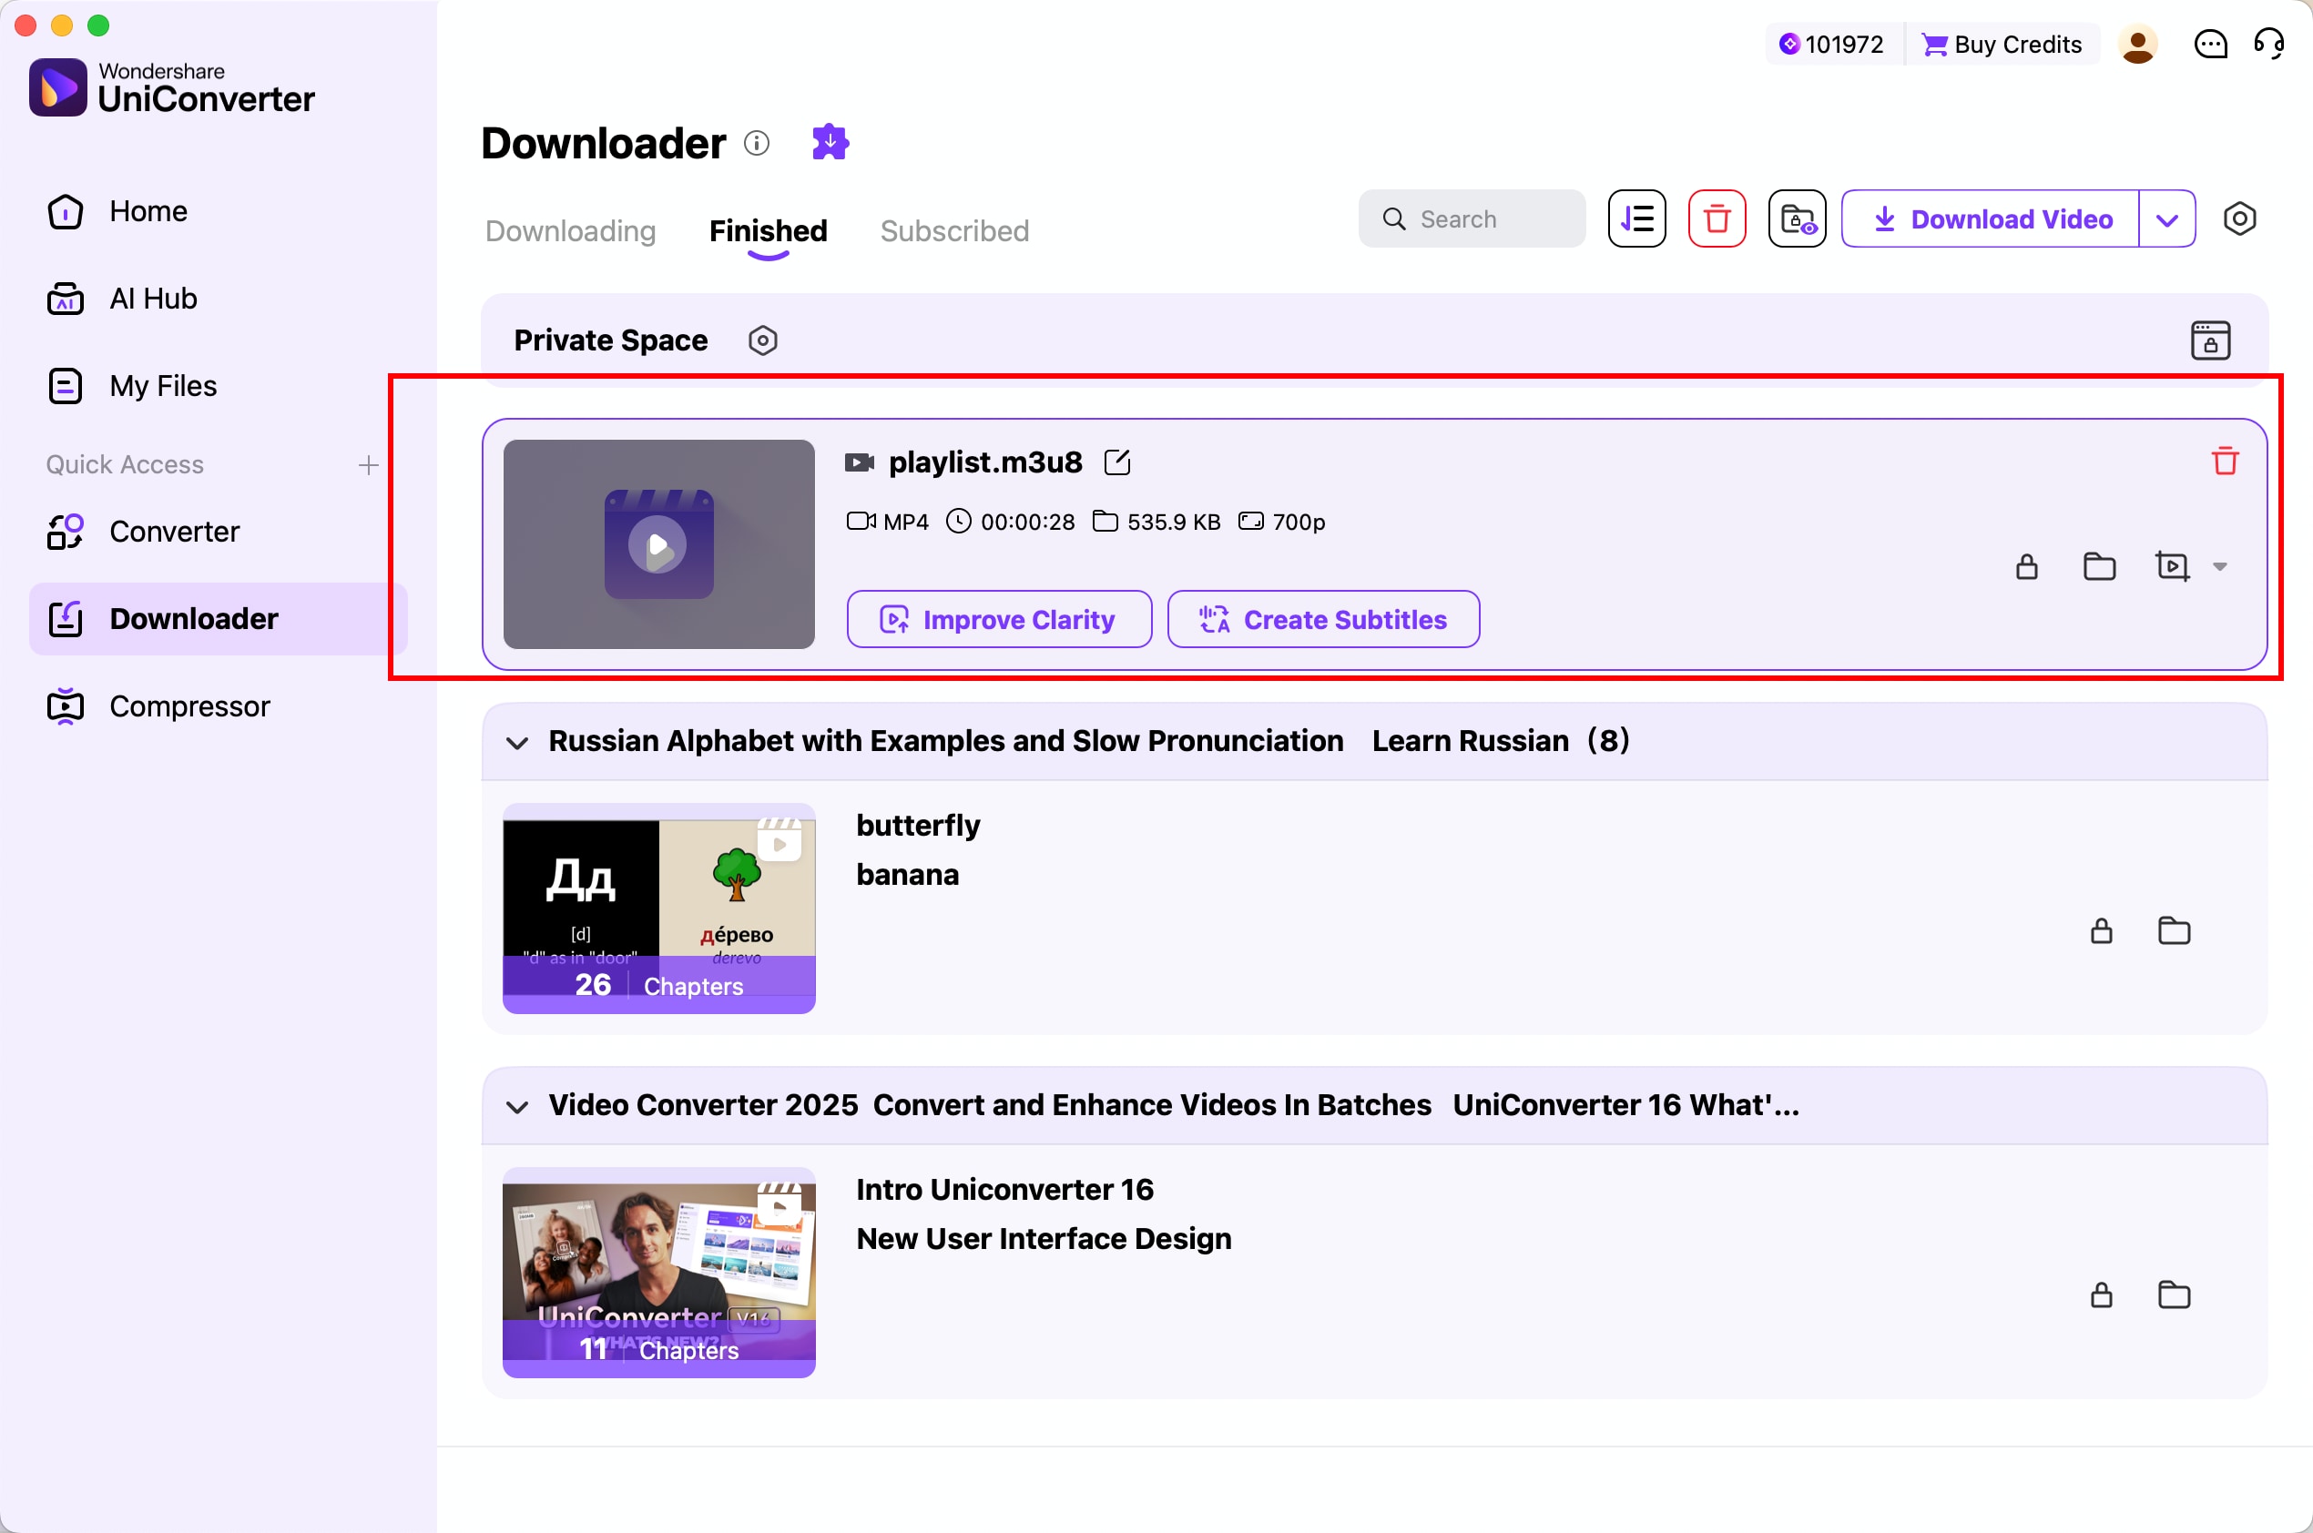Screen dimensions: 2313x1533
Task: Open AI Hub from the sidebar
Action: tap(217, 299)
